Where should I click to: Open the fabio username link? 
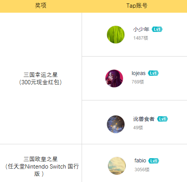pyautogui.click(x=140, y=160)
